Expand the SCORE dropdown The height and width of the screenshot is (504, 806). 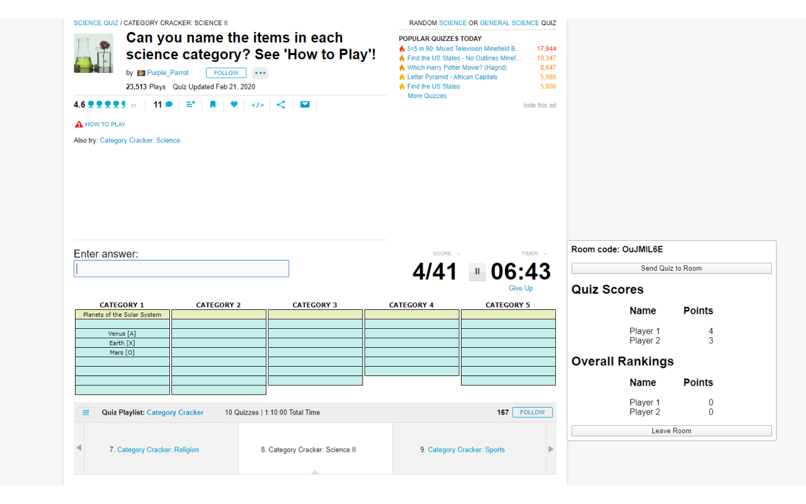[446, 254]
